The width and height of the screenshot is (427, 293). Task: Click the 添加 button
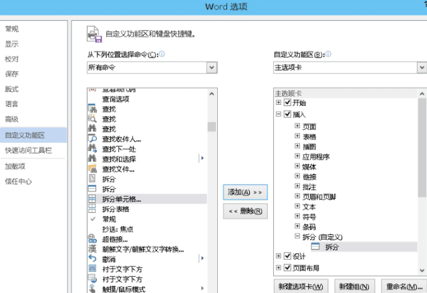click(245, 192)
